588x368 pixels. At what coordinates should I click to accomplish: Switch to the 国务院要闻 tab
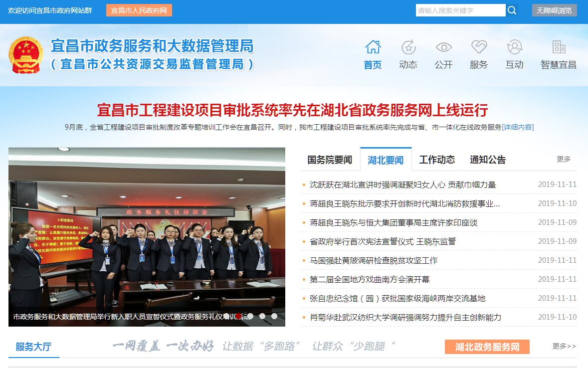click(x=330, y=160)
